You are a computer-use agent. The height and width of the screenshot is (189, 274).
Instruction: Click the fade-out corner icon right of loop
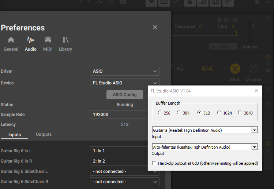coord(232,47)
